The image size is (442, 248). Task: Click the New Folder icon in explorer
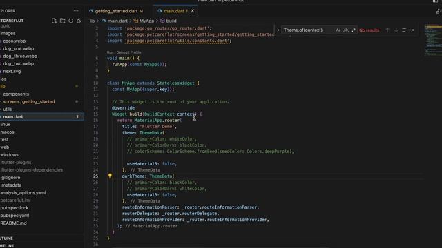(x=63, y=21)
